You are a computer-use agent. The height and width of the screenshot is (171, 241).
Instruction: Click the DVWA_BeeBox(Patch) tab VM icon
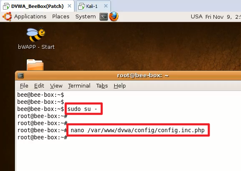click(6, 6)
